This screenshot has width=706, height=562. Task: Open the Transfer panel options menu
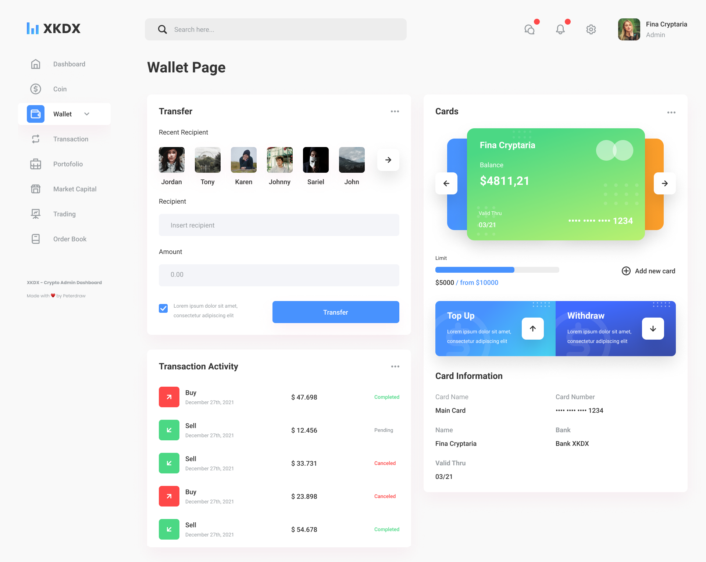coord(395,111)
